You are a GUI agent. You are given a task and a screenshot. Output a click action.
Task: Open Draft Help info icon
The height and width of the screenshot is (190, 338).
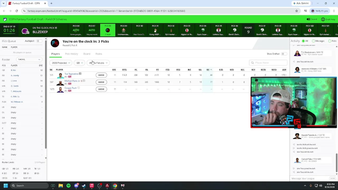(323, 19)
